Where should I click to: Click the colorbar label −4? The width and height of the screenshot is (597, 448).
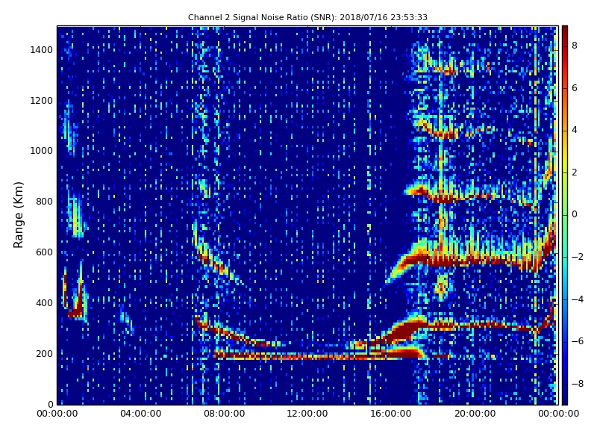(578, 299)
